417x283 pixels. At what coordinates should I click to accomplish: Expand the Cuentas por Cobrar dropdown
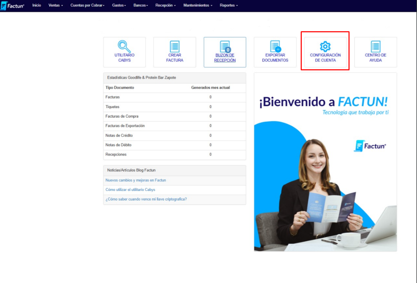click(x=87, y=5)
